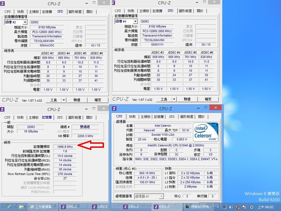Open File Explorer folder icon on taskbar

coord(21,207)
